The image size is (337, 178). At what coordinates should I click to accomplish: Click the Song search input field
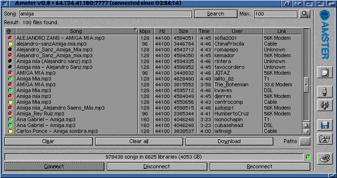pyautogui.click(x=105, y=14)
